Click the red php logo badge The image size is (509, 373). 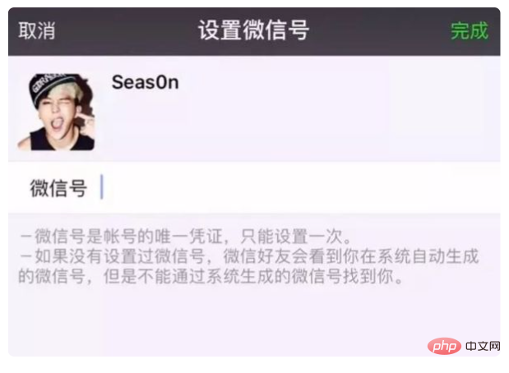point(444,346)
